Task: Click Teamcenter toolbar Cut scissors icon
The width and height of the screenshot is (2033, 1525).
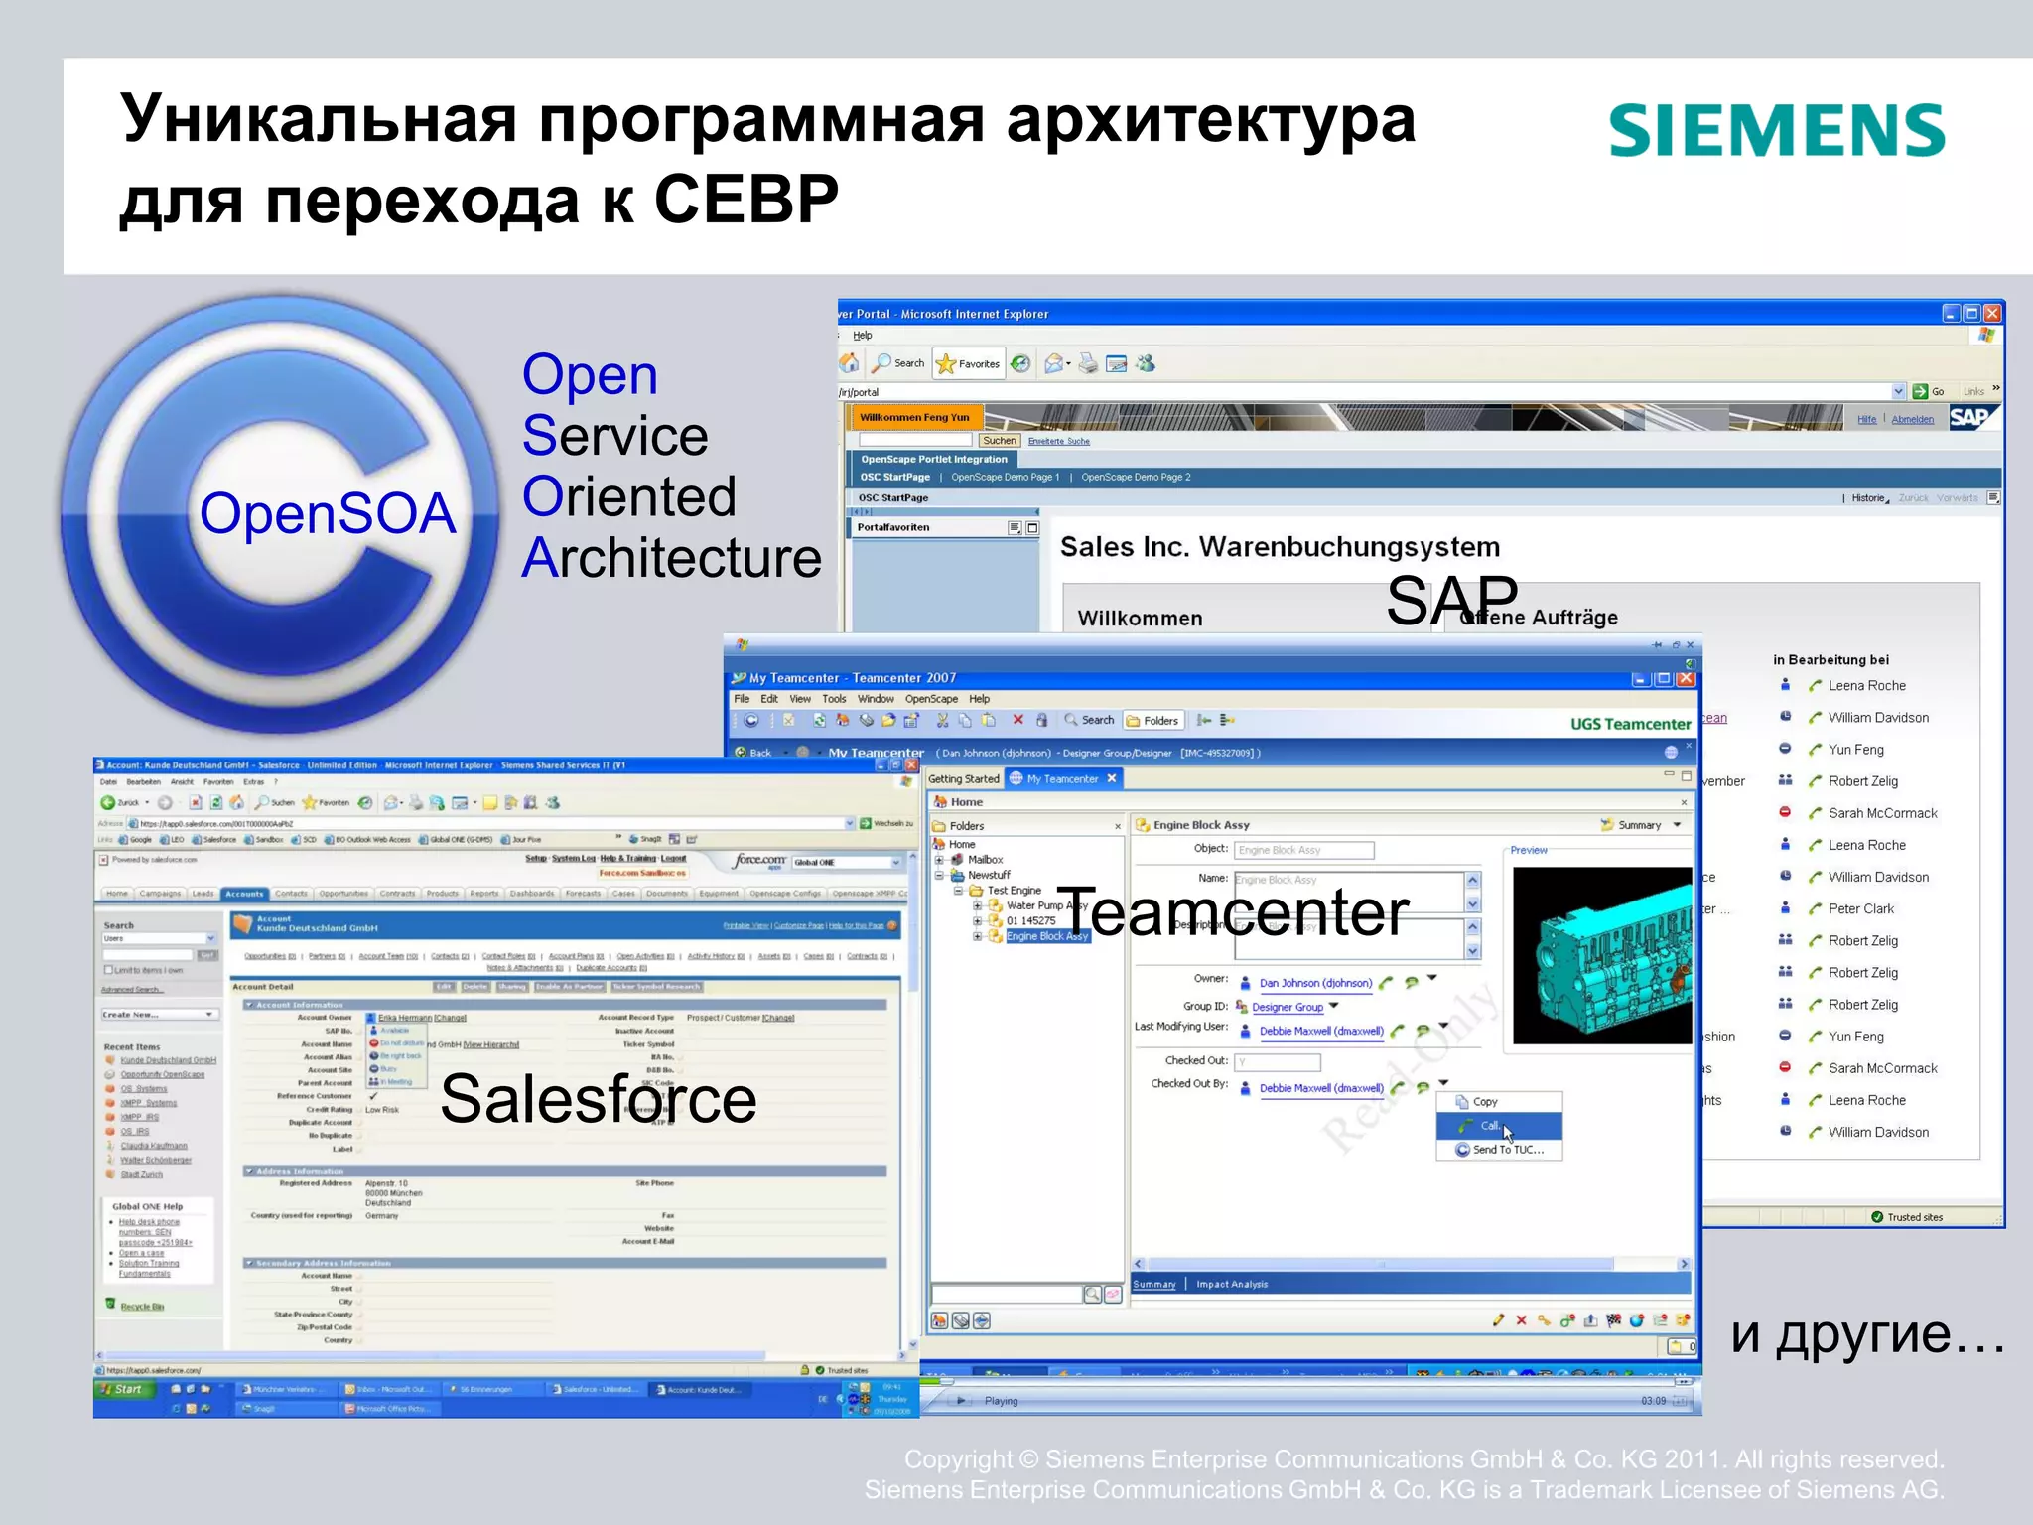Action: pyautogui.click(x=942, y=720)
